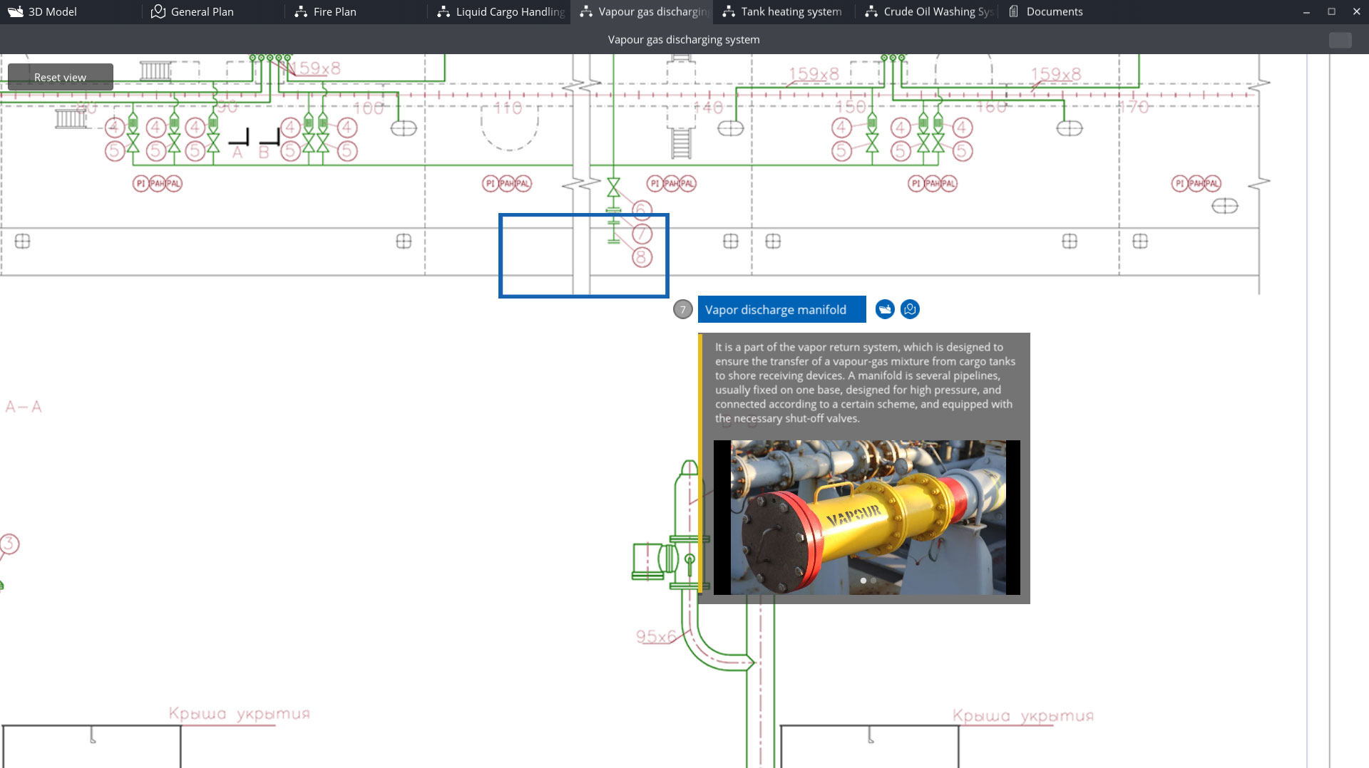
Task: Click the map icon beside manifold title
Action: 910,309
